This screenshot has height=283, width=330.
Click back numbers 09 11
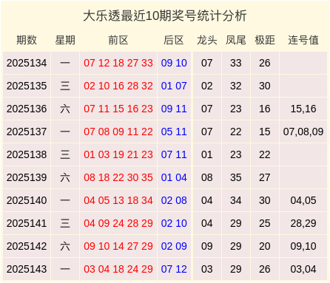click(x=174, y=109)
